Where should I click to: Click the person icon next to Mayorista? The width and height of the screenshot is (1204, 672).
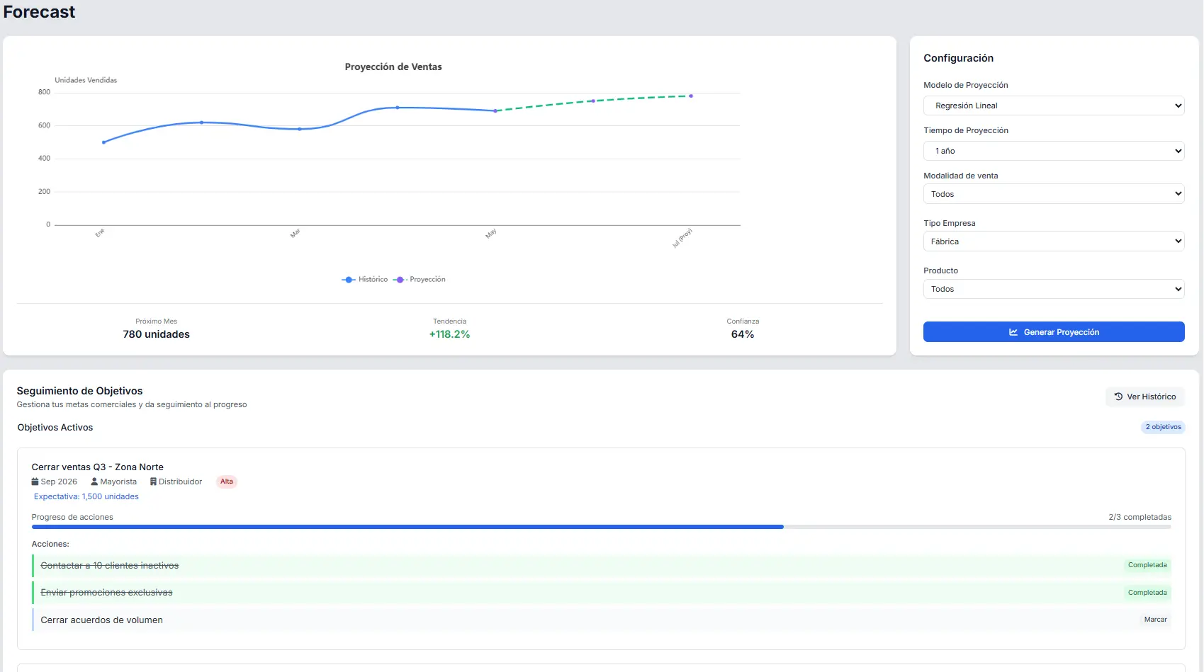click(x=94, y=482)
